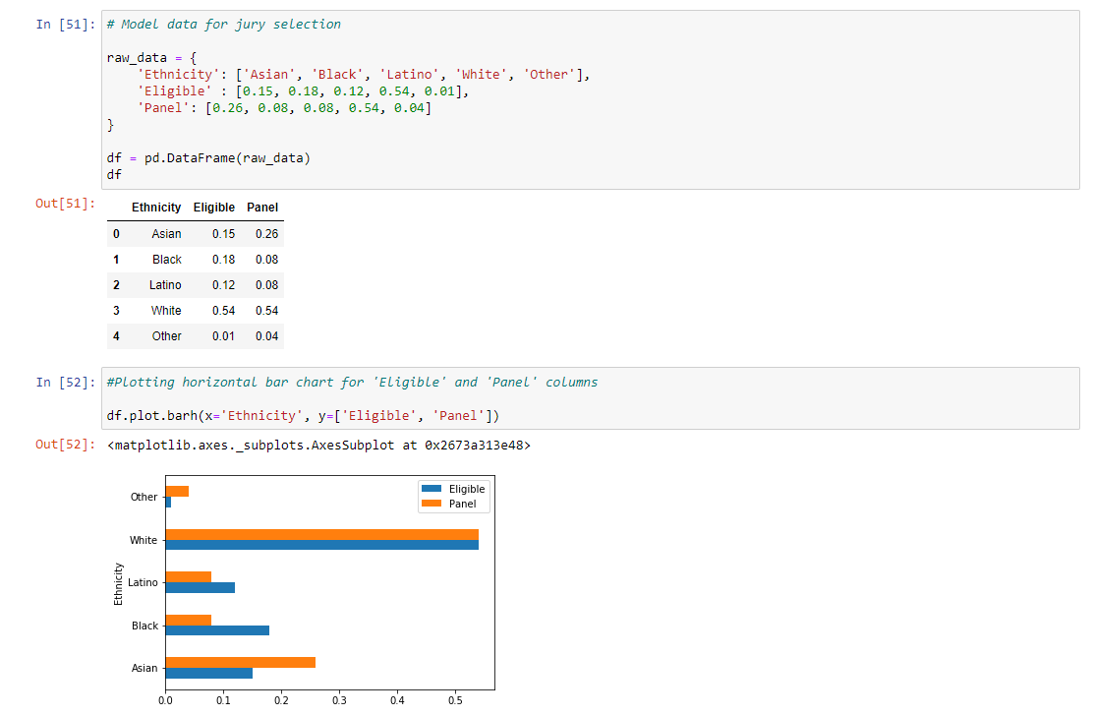This screenshot has width=1093, height=716.
Task: Select the Eligible column header
Action: click(213, 208)
